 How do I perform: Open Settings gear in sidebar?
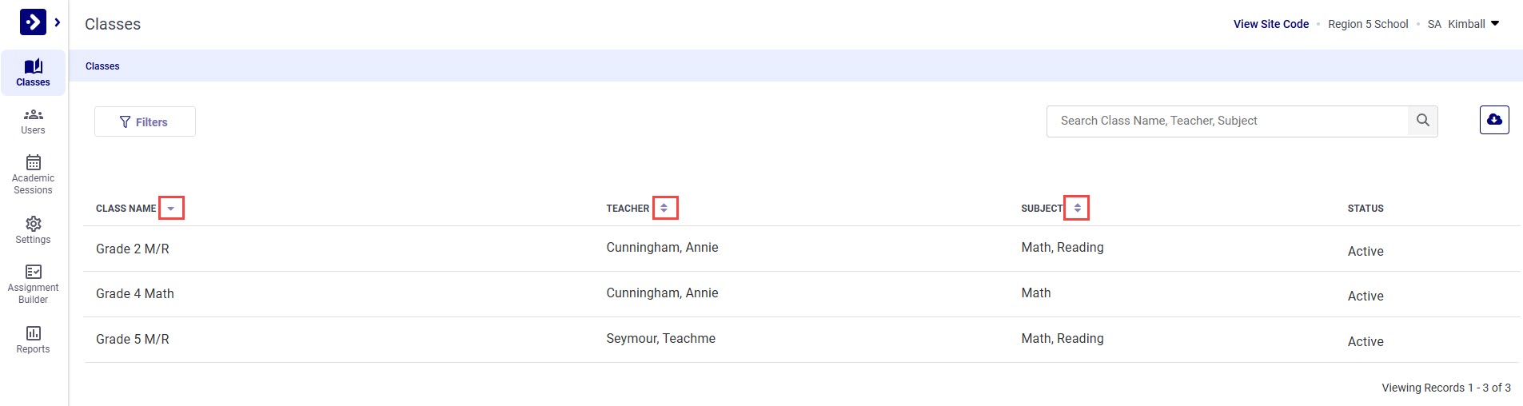(33, 229)
